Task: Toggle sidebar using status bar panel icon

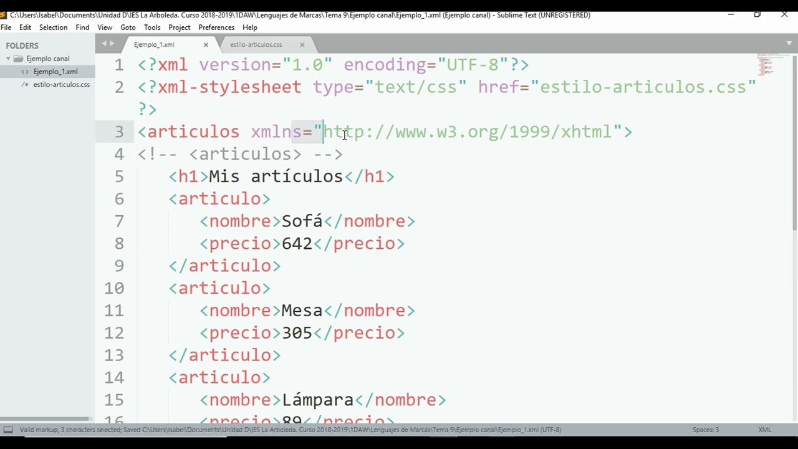Action: tap(8, 430)
